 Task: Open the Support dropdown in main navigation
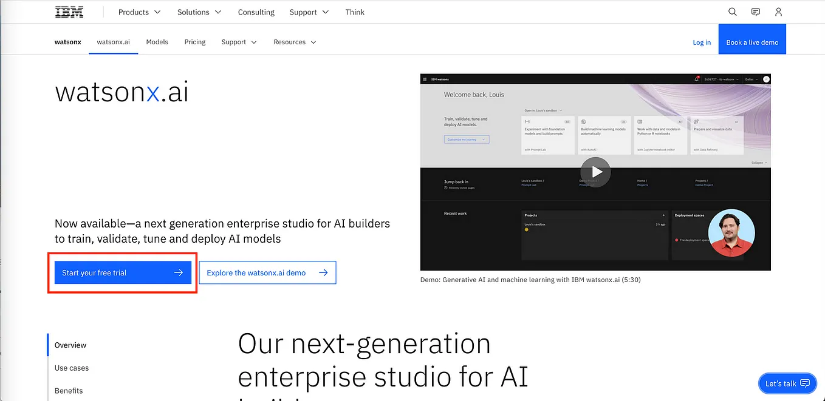309,12
